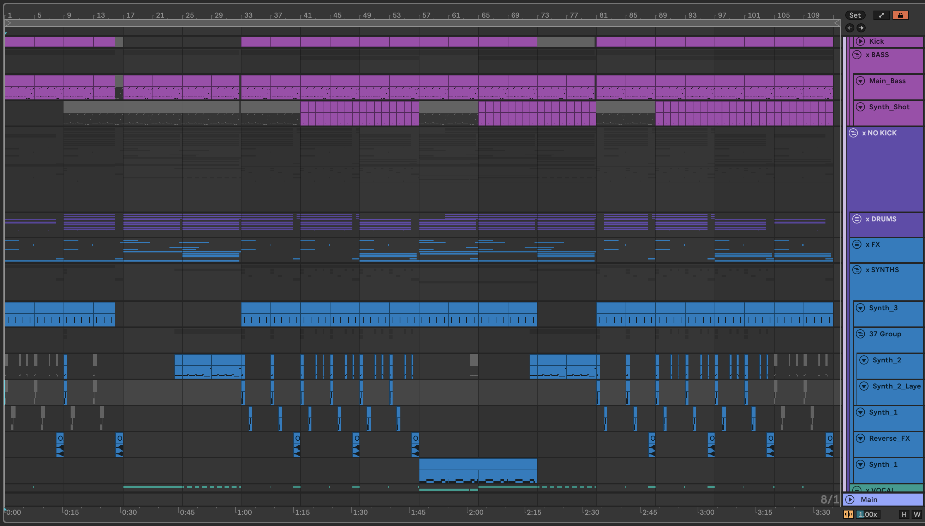The image size is (925, 526).
Task: Select the Kick track name
Action: click(x=876, y=41)
